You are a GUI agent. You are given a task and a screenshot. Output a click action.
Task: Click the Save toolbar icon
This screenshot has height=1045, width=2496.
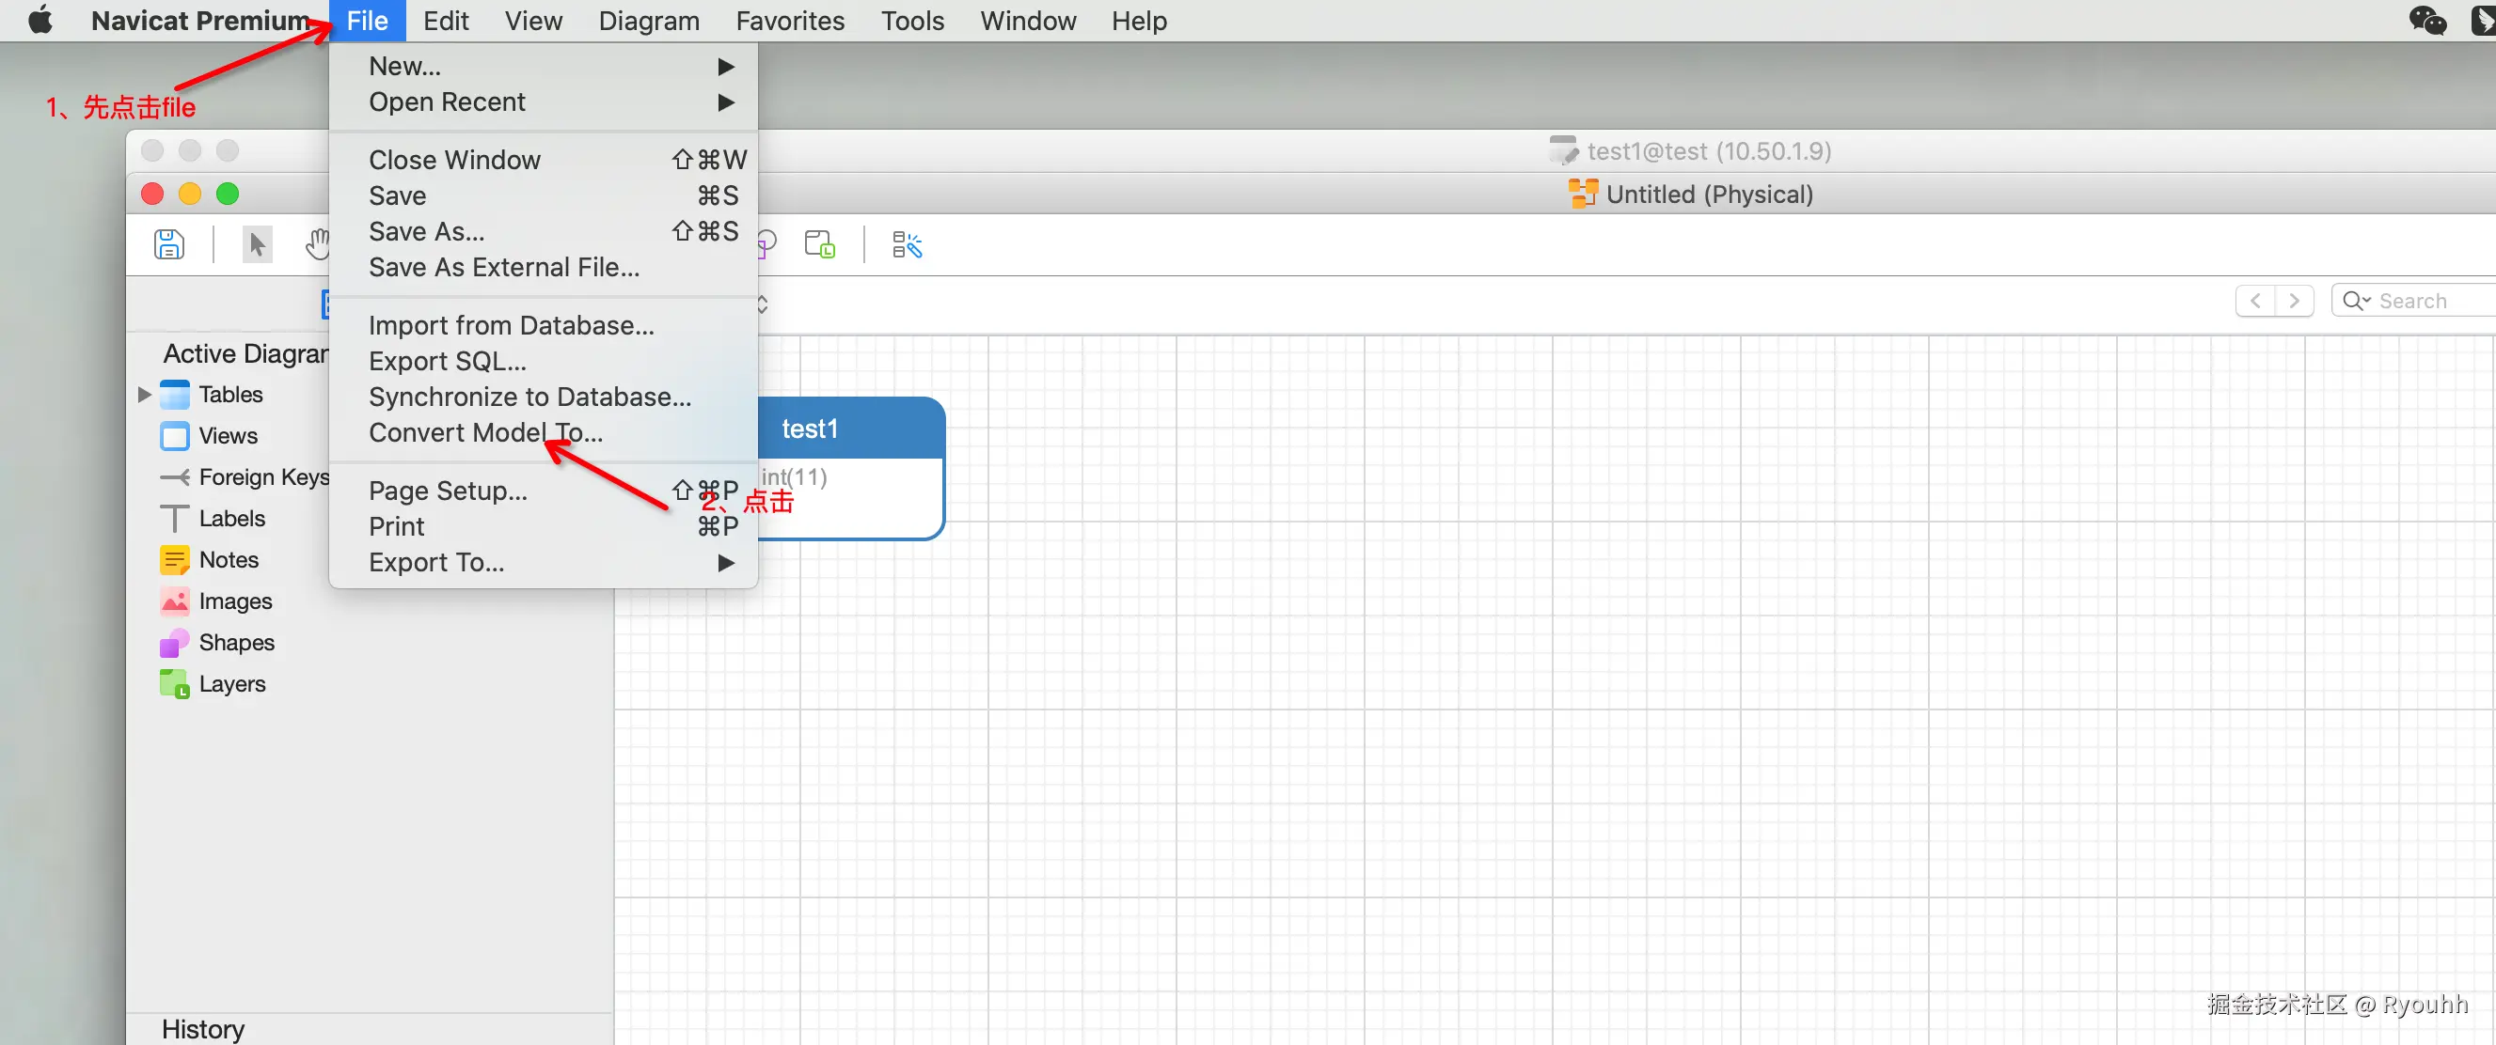[168, 244]
